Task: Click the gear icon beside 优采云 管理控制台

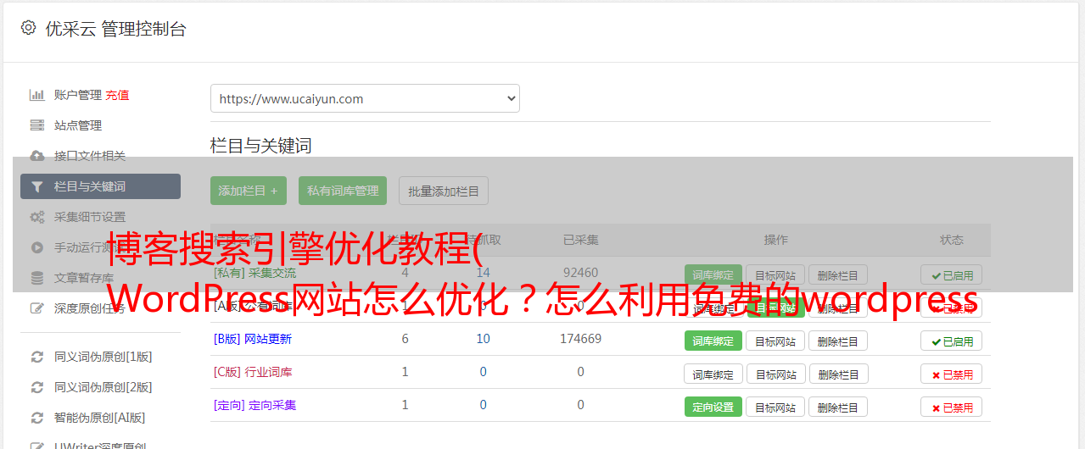Action: [28, 28]
